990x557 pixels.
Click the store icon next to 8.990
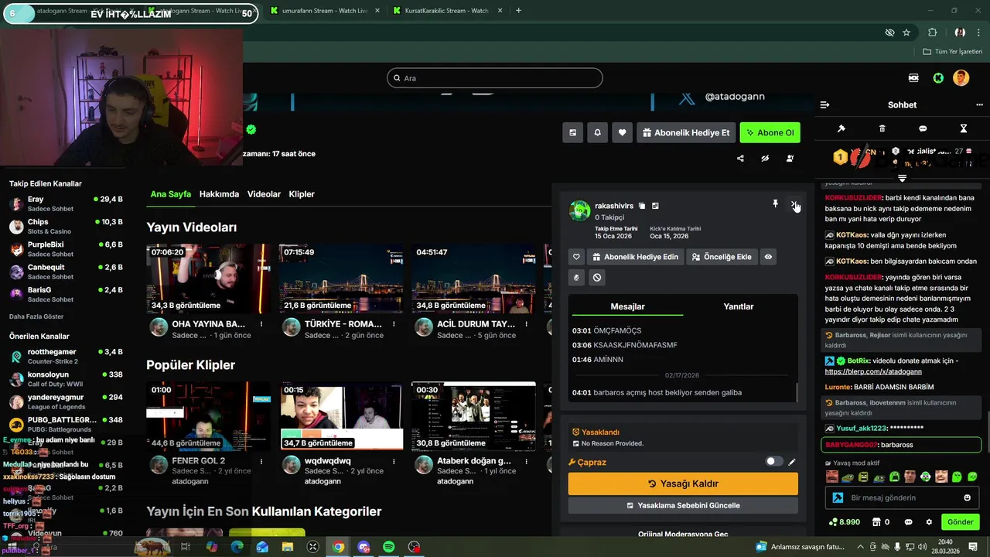(x=876, y=522)
